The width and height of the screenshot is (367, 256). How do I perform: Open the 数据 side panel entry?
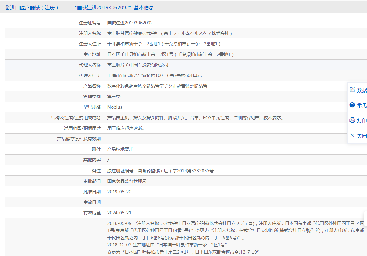[357, 90]
